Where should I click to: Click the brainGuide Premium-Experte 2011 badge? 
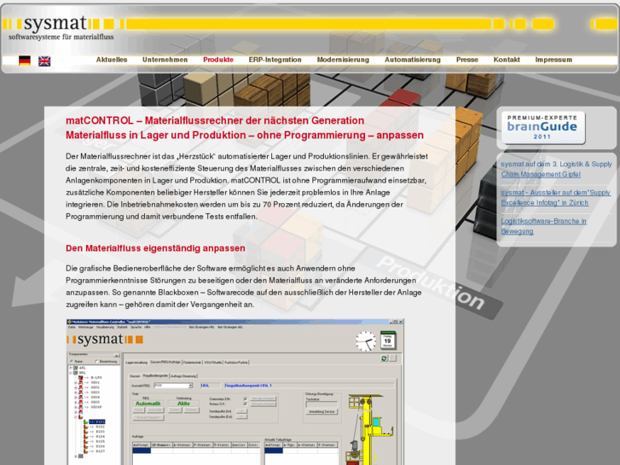coord(542,127)
